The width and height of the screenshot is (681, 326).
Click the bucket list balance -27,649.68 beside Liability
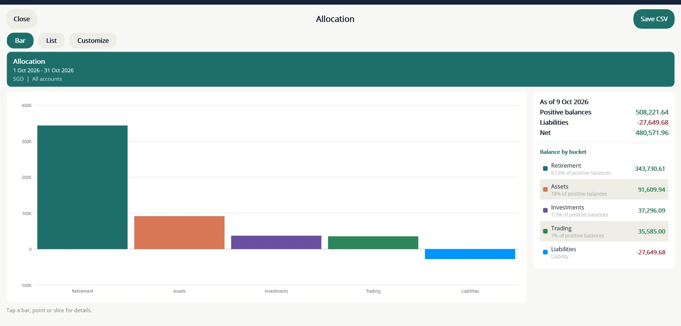coord(651,252)
